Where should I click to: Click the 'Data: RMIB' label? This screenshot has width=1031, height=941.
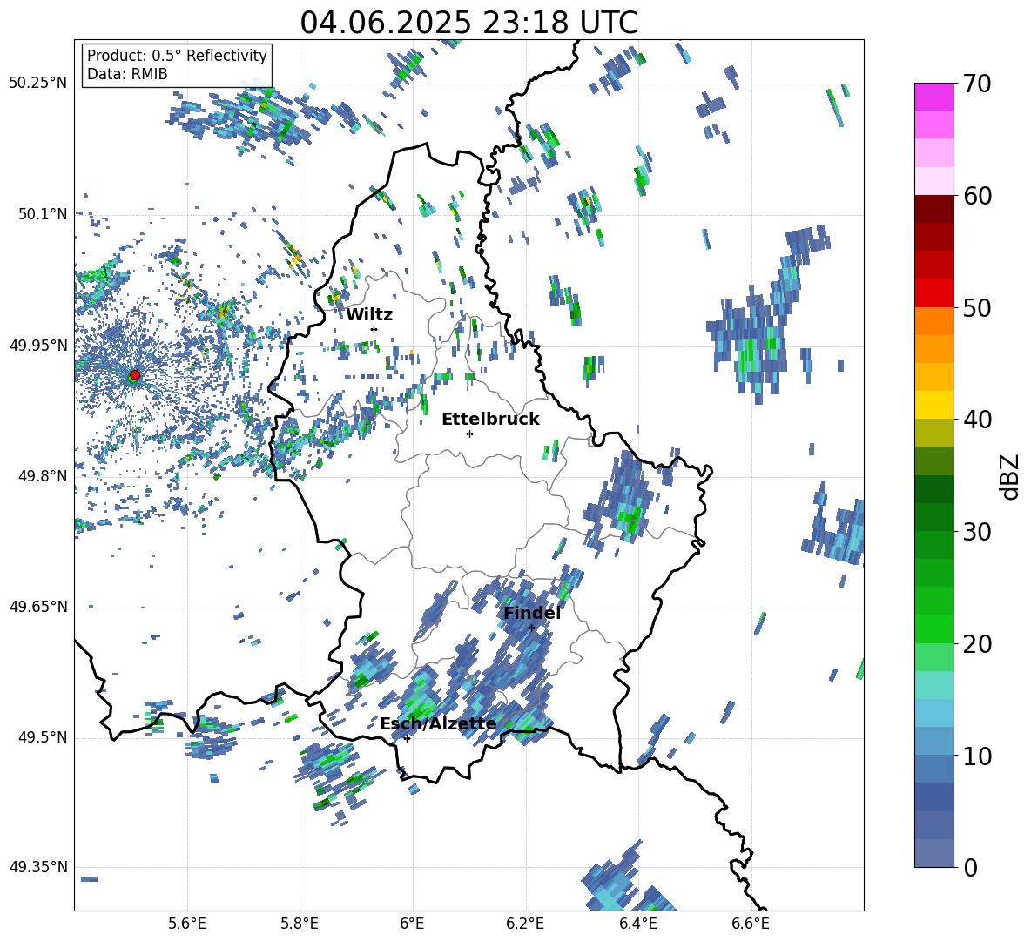click(127, 74)
